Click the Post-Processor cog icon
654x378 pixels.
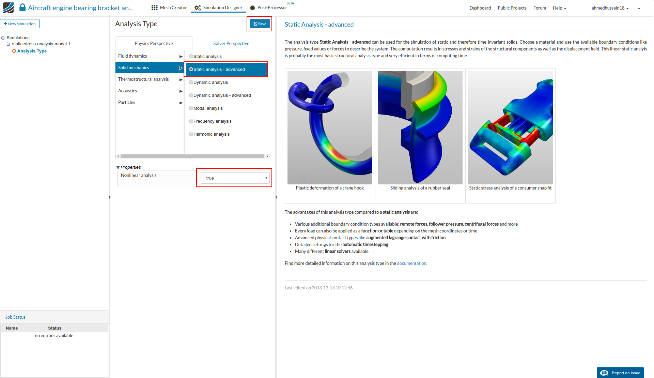click(252, 7)
